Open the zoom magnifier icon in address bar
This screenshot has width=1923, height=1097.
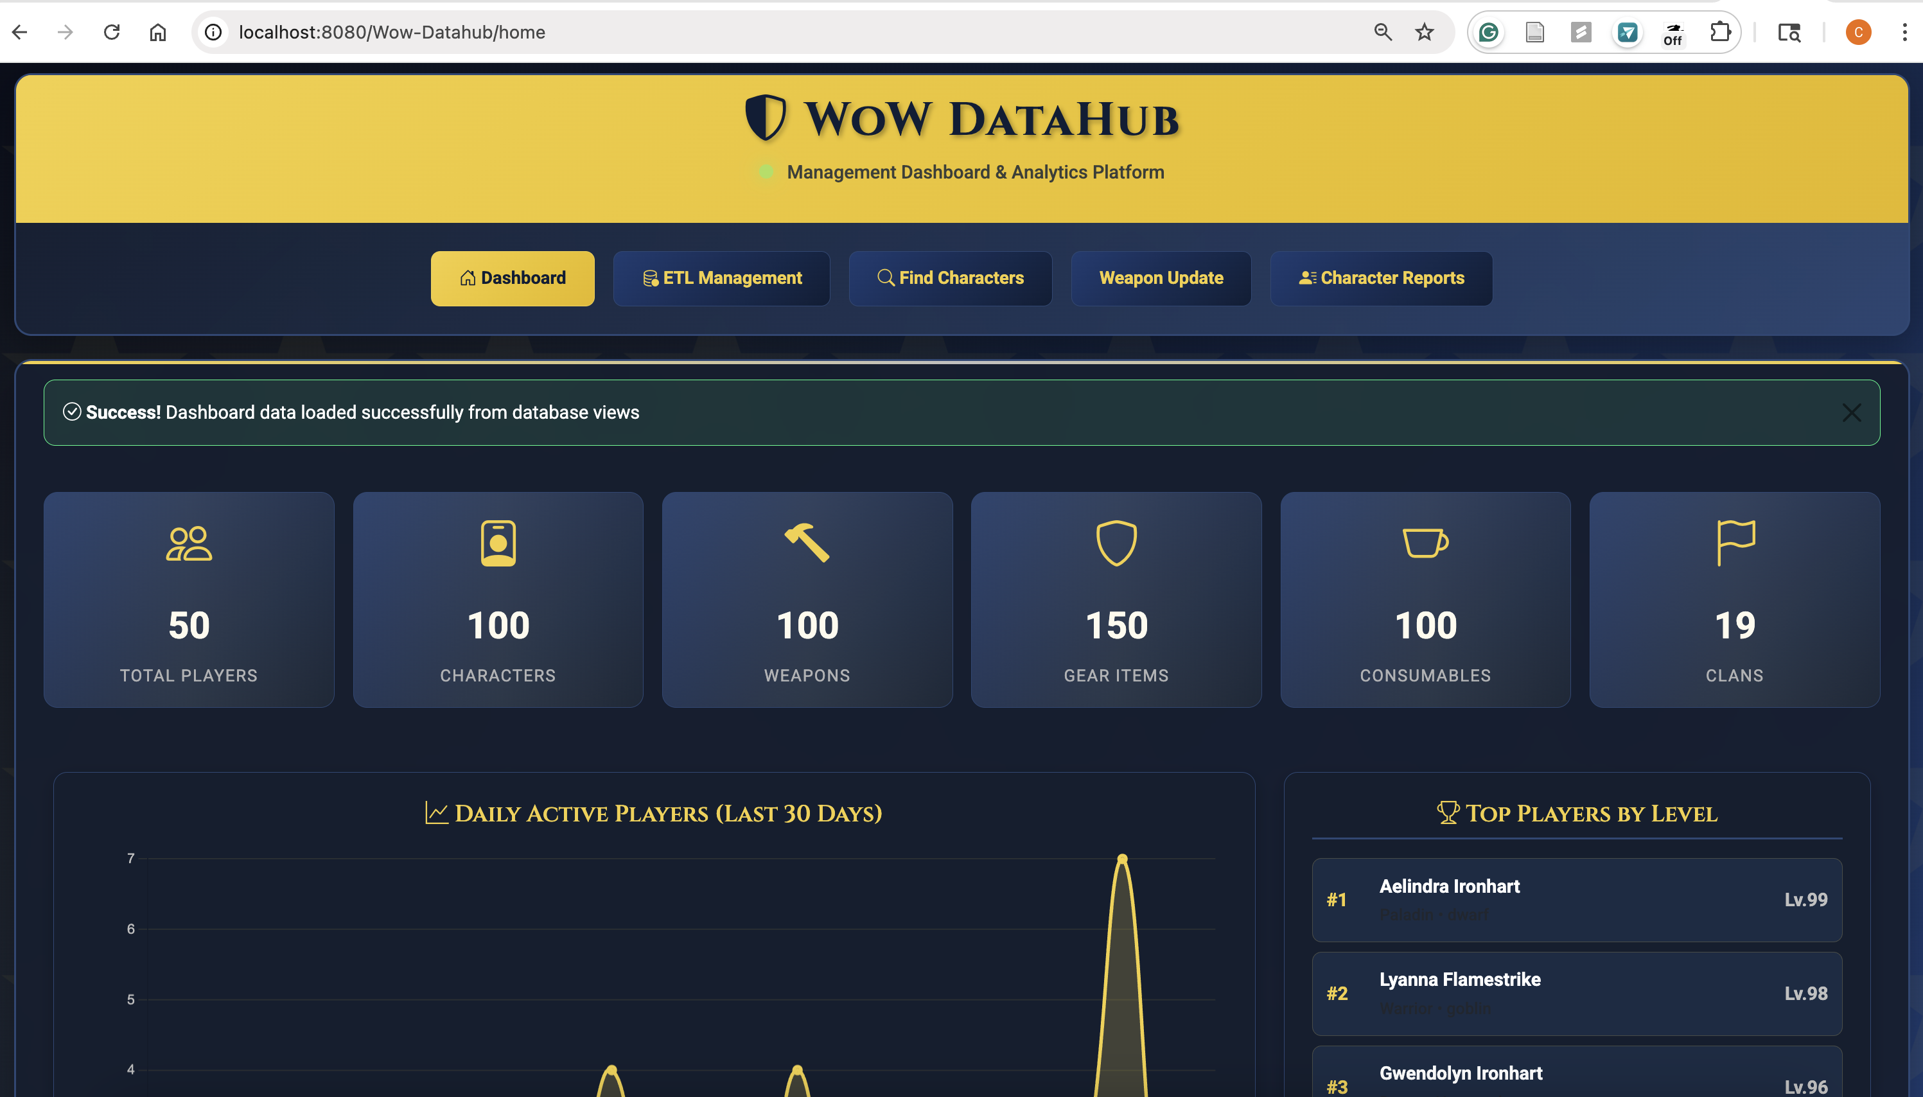click(1383, 32)
